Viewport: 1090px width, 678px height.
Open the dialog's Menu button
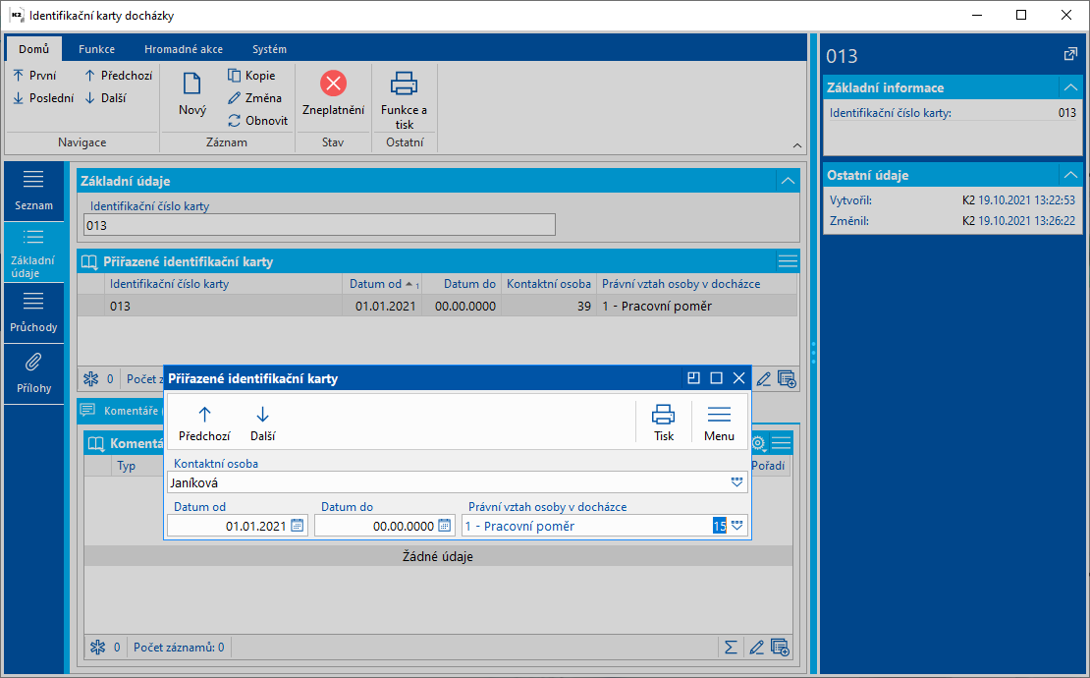pos(719,424)
